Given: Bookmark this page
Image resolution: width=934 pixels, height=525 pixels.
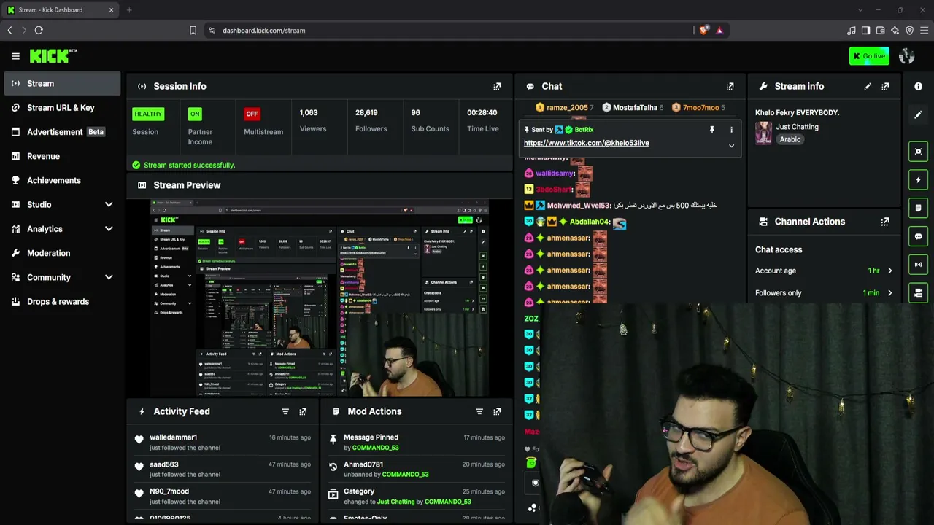Looking at the screenshot, I should coord(193,30).
